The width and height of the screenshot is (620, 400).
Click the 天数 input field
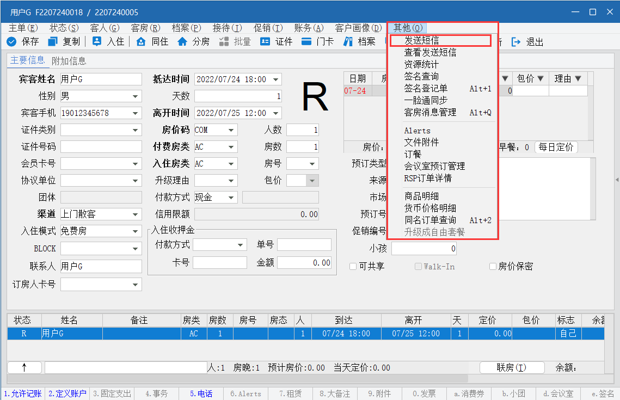pyautogui.click(x=238, y=96)
